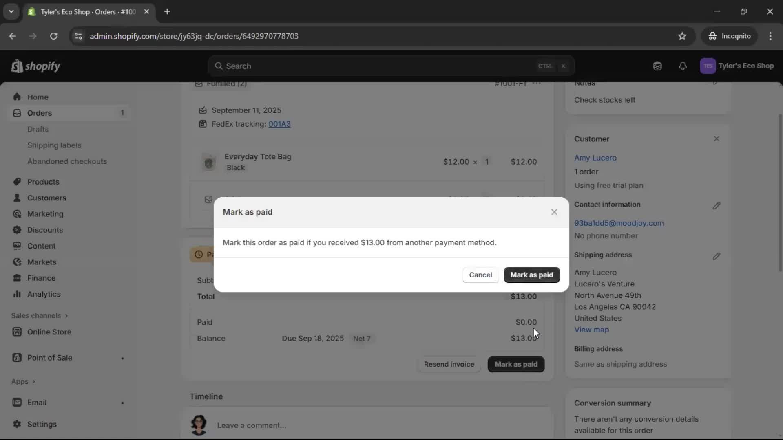Click Mark as paid on order page
This screenshot has height=440, width=783.
point(516,364)
